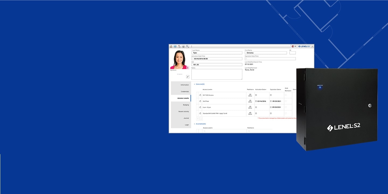This screenshot has height=194, width=388.
Task: Collapse the Selected(4) section
Action: click(195, 84)
